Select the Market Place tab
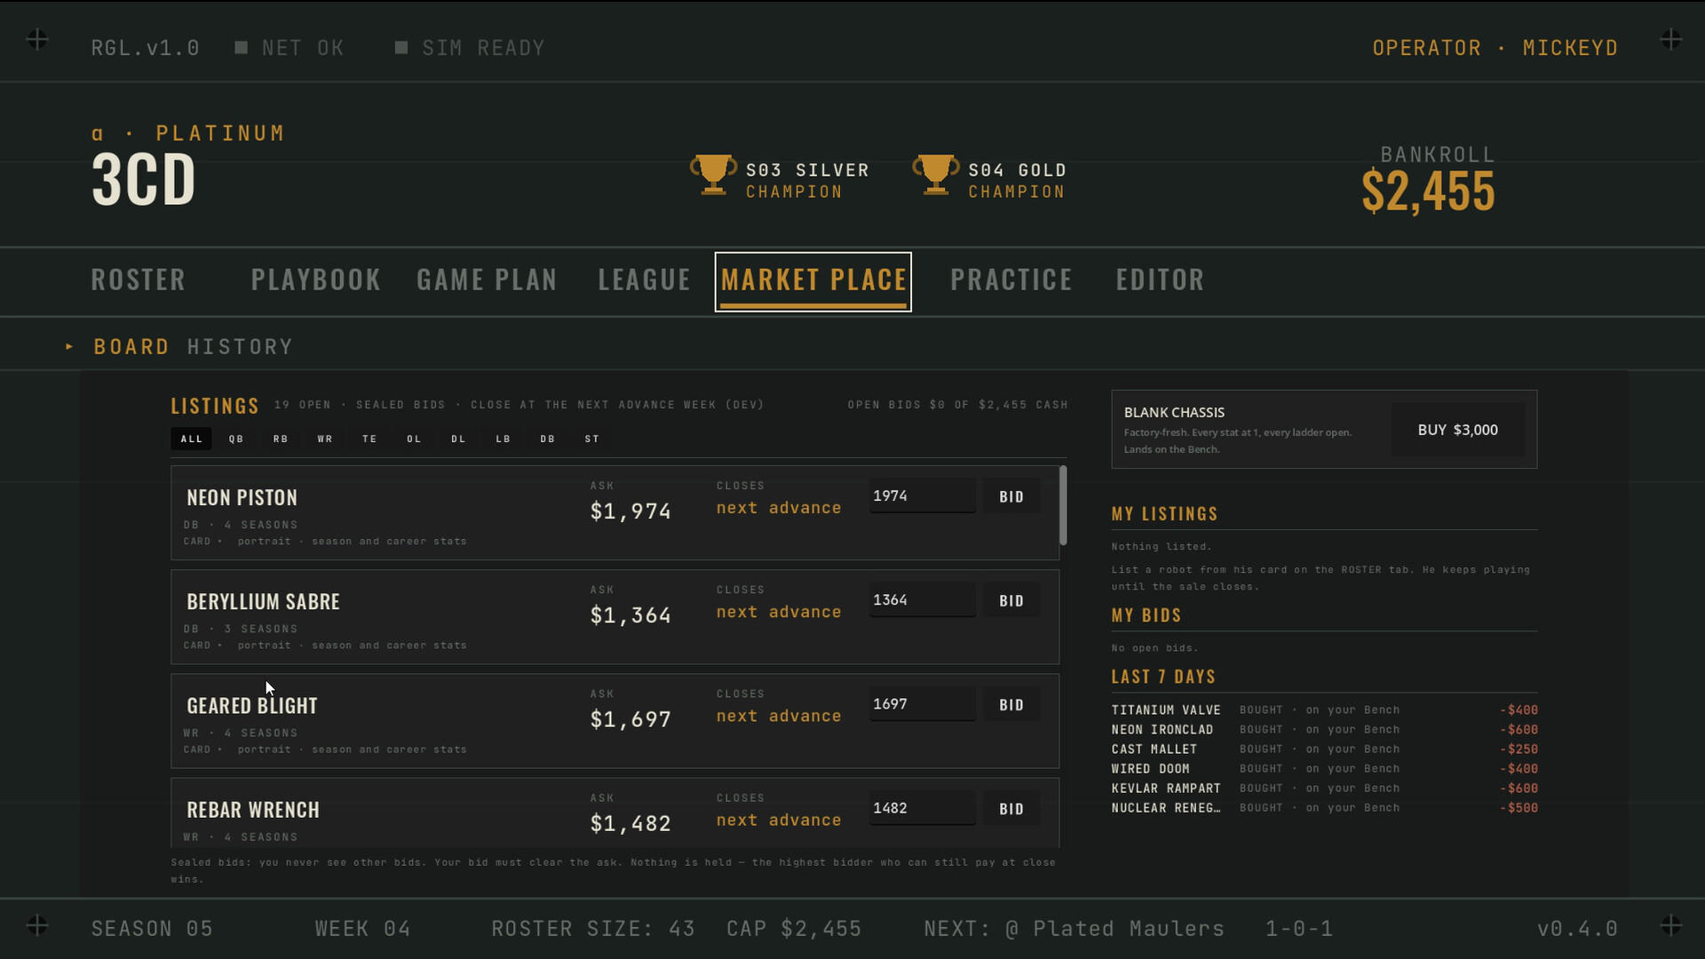Viewport: 1705px width, 959px height. point(813,281)
